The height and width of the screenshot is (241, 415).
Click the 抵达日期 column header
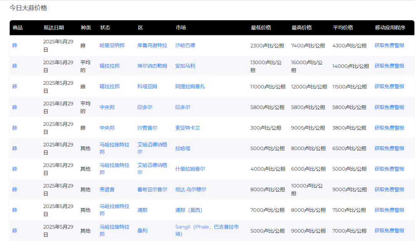(x=54, y=28)
